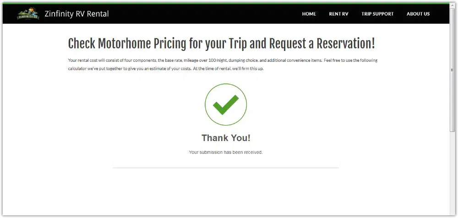
Task: Navigate to the ABOUT US page
Action: pyautogui.click(x=418, y=14)
